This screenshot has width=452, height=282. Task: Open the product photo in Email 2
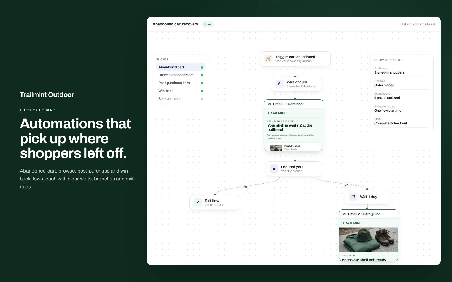[x=369, y=240]
